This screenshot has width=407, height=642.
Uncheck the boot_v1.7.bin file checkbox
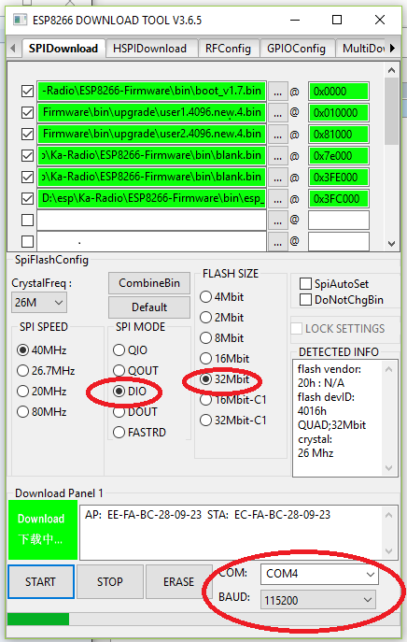point(27,91)
